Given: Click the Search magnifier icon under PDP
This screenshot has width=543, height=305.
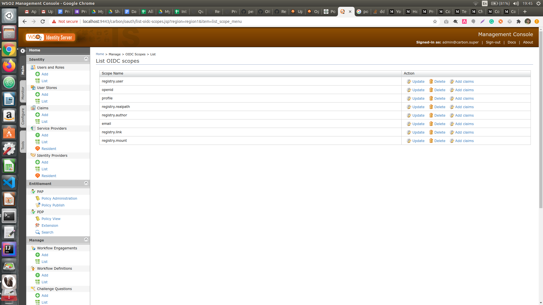Looking at the screenshot, I should [x=38, y=232].
